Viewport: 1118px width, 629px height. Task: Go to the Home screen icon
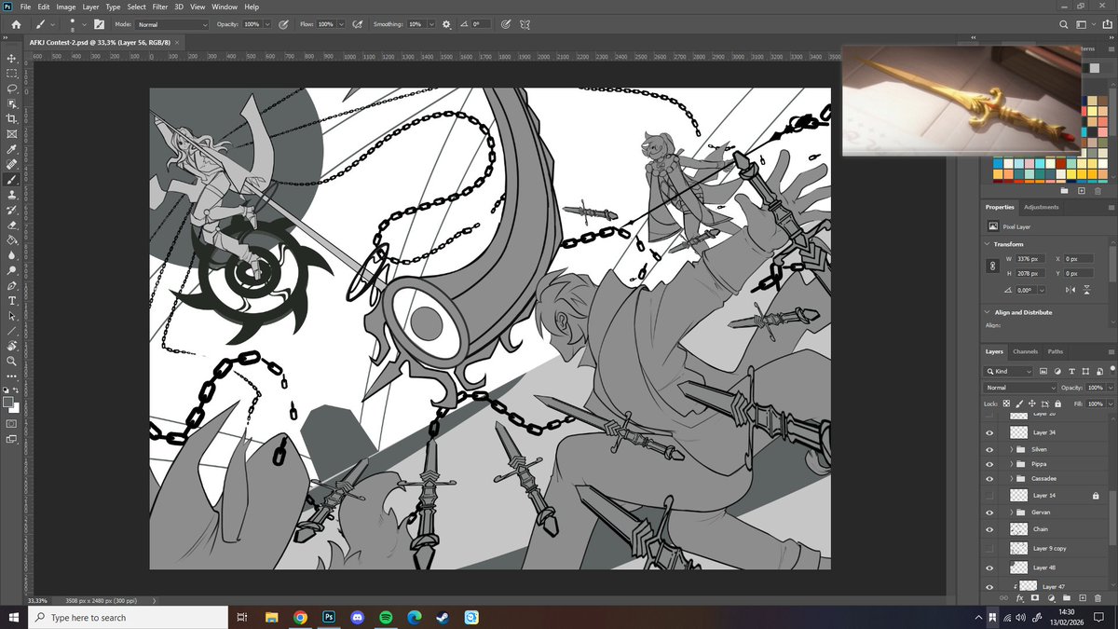coord(16,23)
